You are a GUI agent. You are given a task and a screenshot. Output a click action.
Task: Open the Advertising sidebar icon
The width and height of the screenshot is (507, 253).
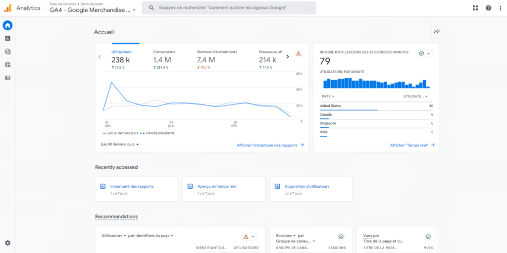pos(7,65)
